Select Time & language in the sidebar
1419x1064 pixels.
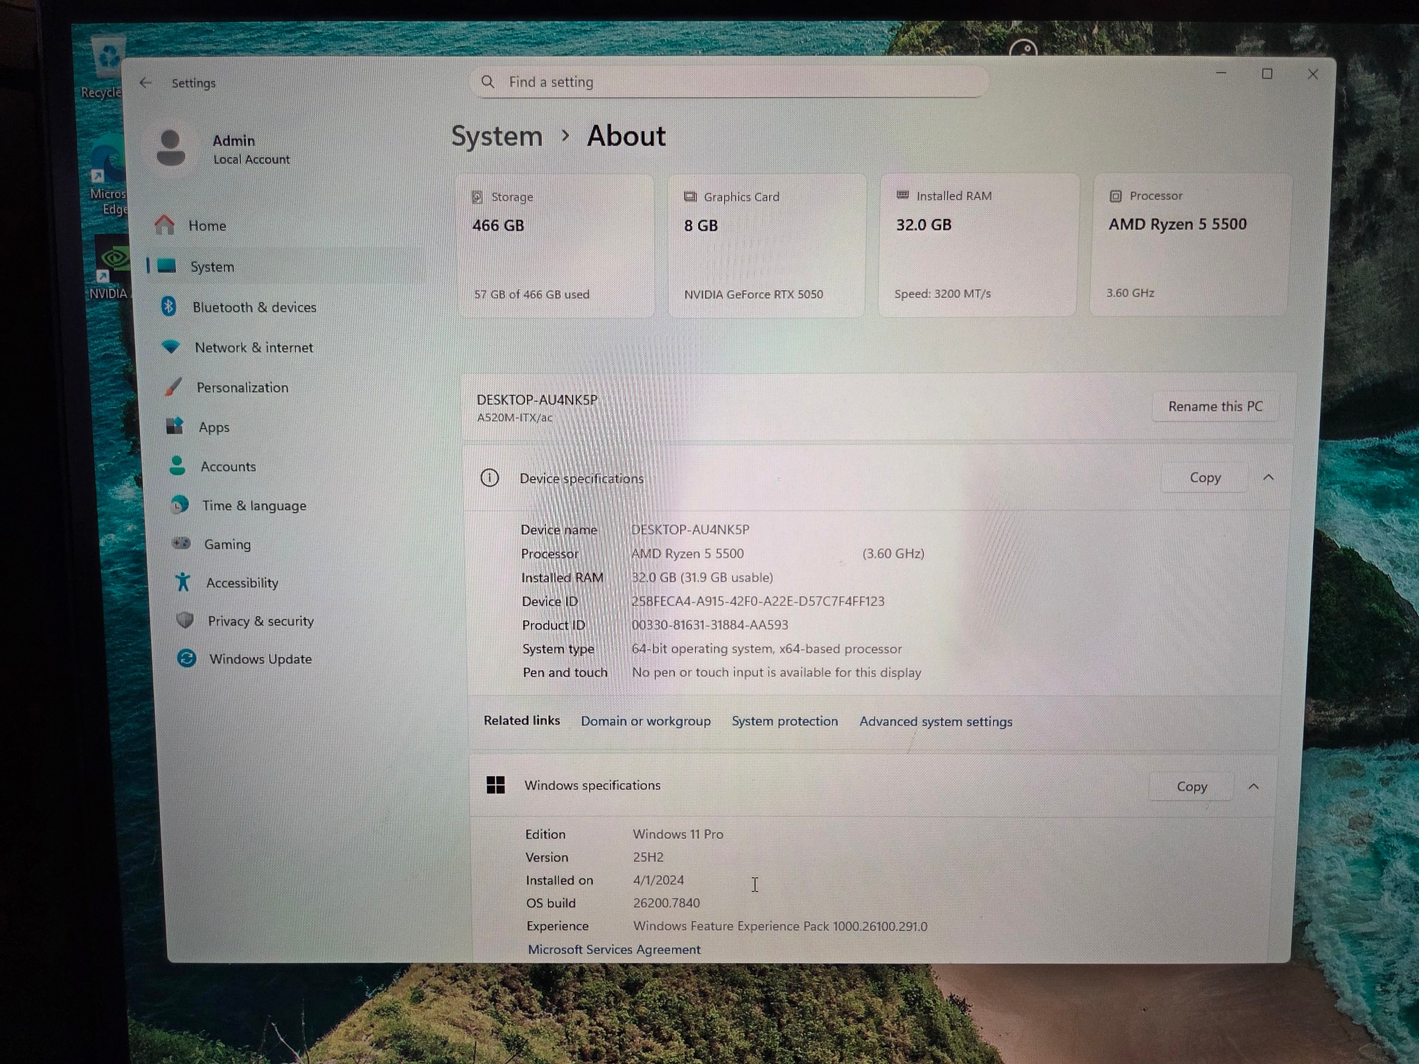point(254,506)
